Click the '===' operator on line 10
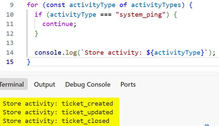Screen dimensions: 219x126 coord(106,15)
